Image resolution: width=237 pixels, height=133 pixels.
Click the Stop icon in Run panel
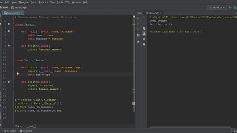pyautogui.click(x=138, y=24)
